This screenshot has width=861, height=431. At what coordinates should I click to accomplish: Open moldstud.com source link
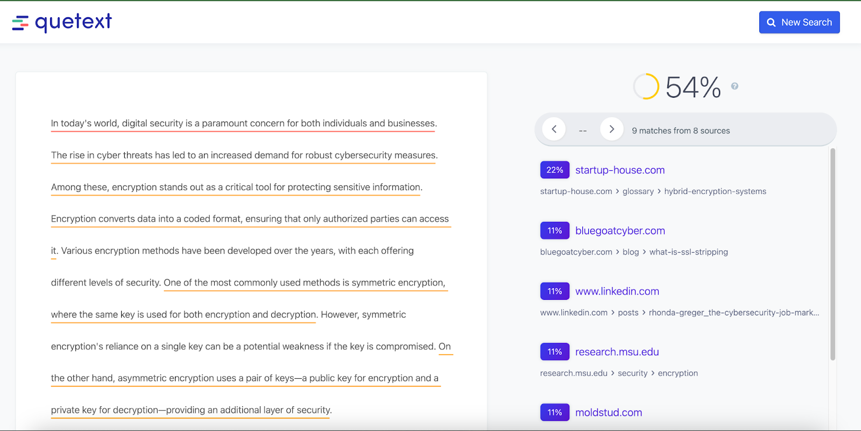point(609,413)
